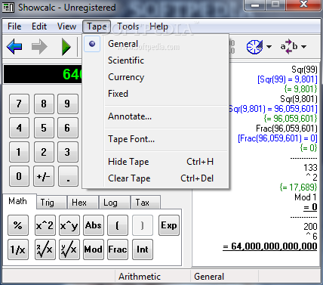Screen dimensions: 323x285
Task: Click the green calculator display field
Action: [x=43, y=74]
